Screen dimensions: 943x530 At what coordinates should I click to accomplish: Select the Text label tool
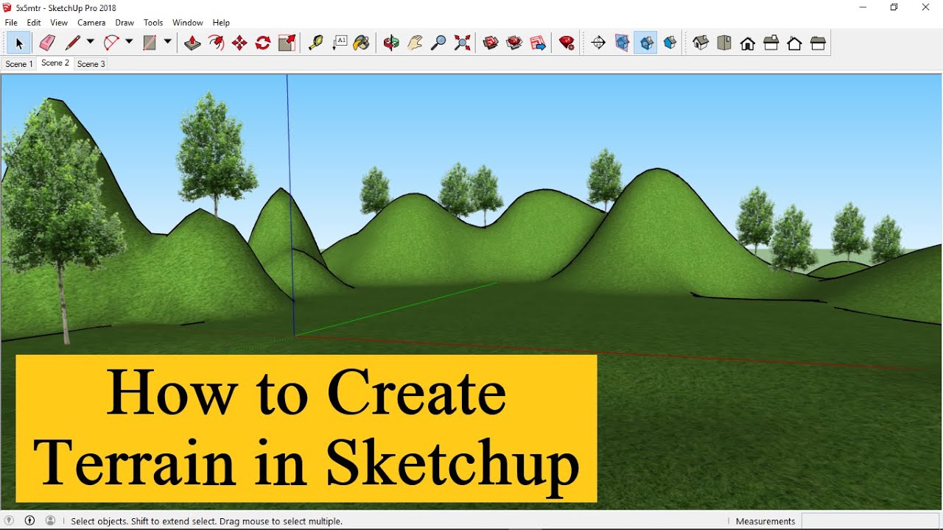point(340,43)
